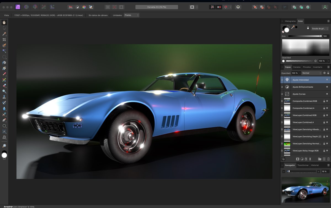Open color Opacidad 100 % dropdown arrow
331x208 pixels.
click(x=328, y=61)
